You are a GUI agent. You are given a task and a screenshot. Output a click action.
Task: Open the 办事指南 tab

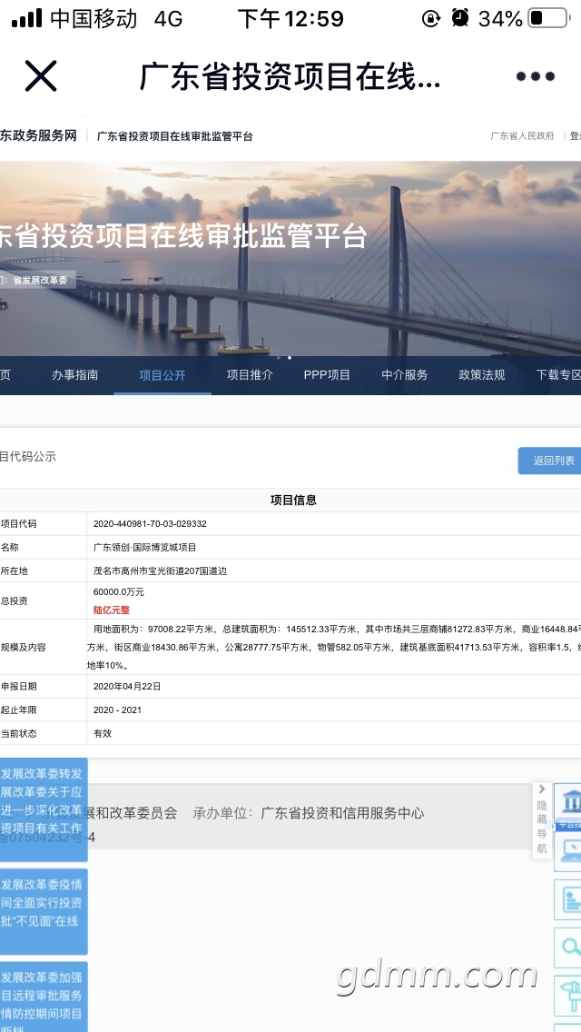click(75, 375)
